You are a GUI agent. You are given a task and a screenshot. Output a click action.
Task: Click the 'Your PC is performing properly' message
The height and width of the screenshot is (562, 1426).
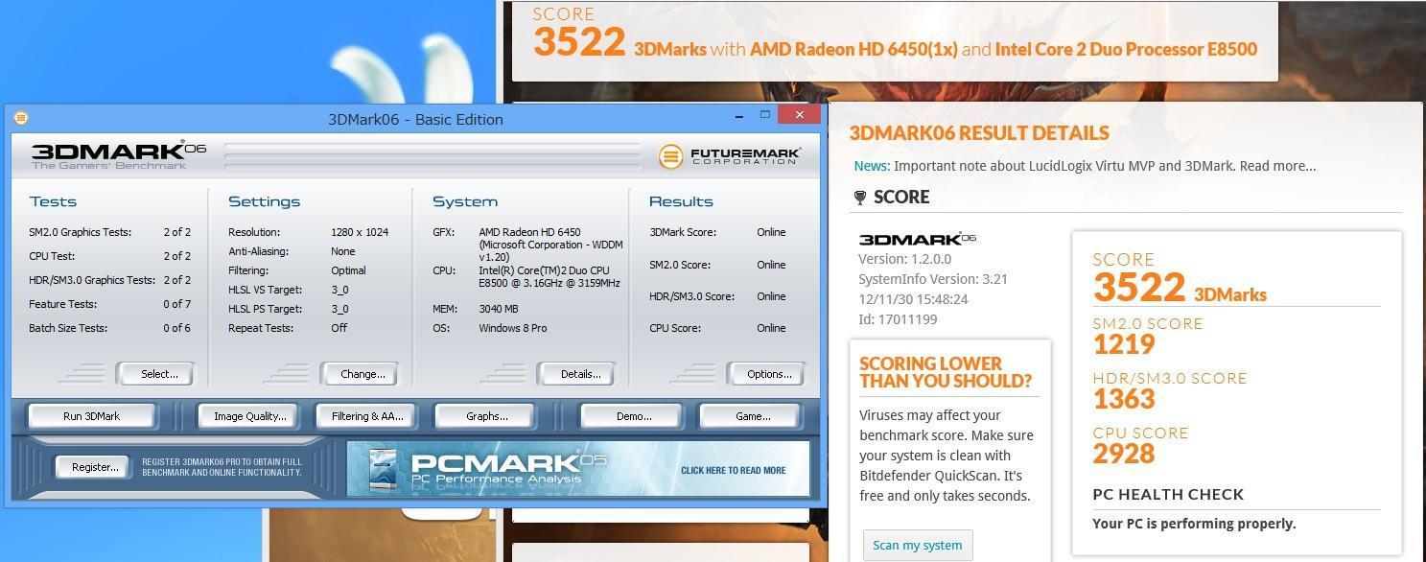pyautogui.click(x=1194, y=524)
